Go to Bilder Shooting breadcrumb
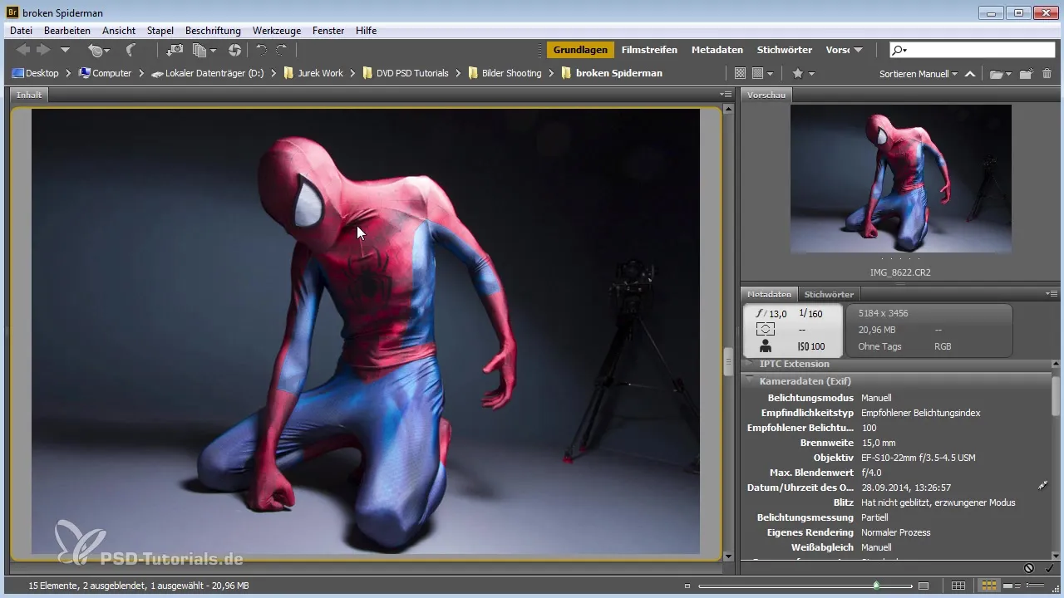This screenshot has width=1064, height=598. tap(505, 73)
